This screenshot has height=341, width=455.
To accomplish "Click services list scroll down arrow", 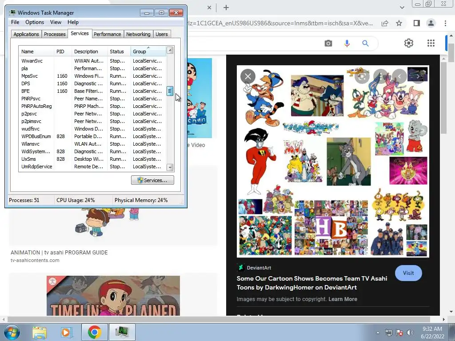I will 170,167.
